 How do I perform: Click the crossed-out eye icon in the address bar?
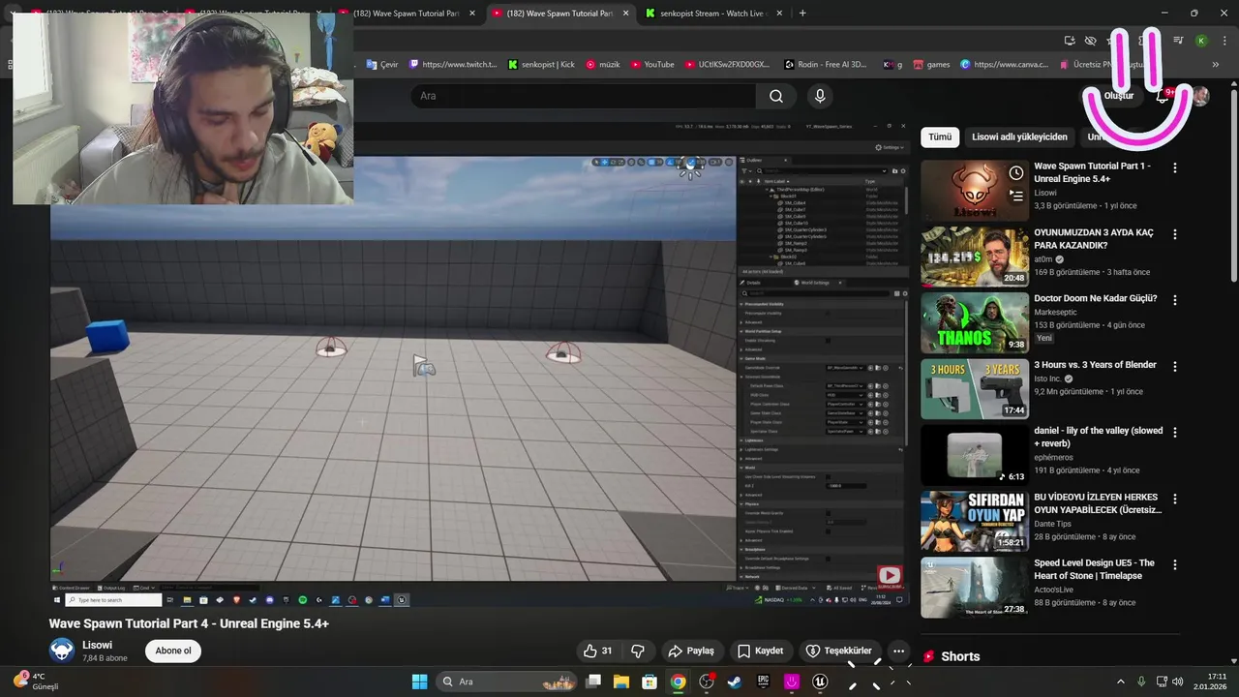pyautogui.click(x=1091, y=41)
